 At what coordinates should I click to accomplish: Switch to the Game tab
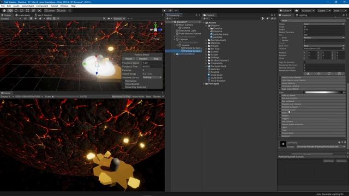(x=6, y=93)
